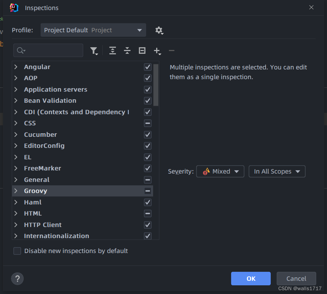Uncheck the Angular inspections checkbox
The width and height of the screenshot is (327, 294).
(x=148, y=67)
